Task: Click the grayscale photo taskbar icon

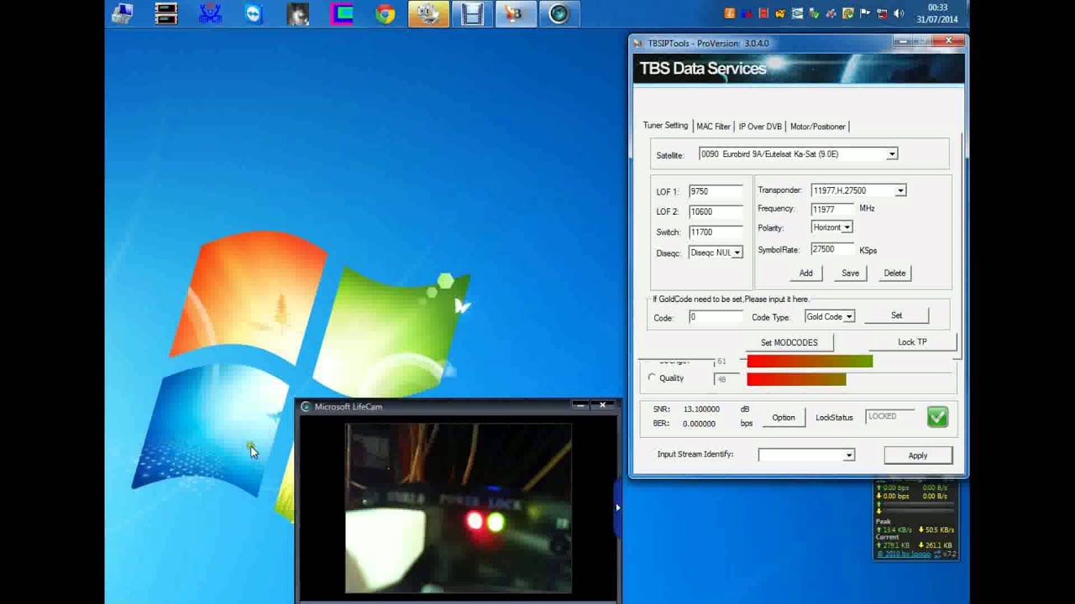Action: (297, 14)
